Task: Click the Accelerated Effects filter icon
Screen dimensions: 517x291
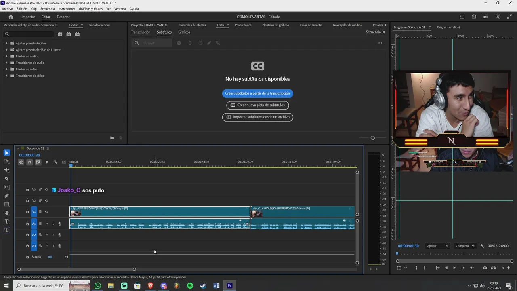Action: (x=60, y=34)
